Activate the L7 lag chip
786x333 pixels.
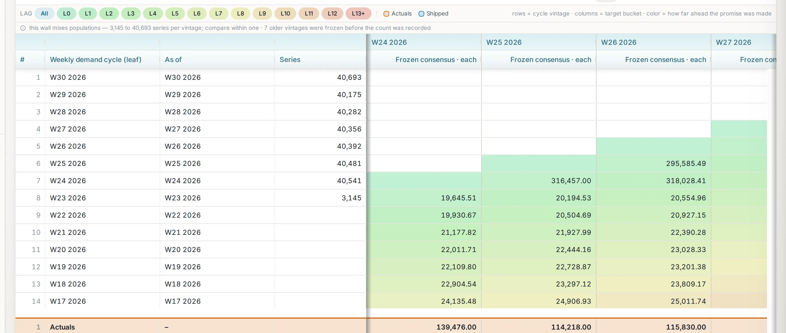218,13
